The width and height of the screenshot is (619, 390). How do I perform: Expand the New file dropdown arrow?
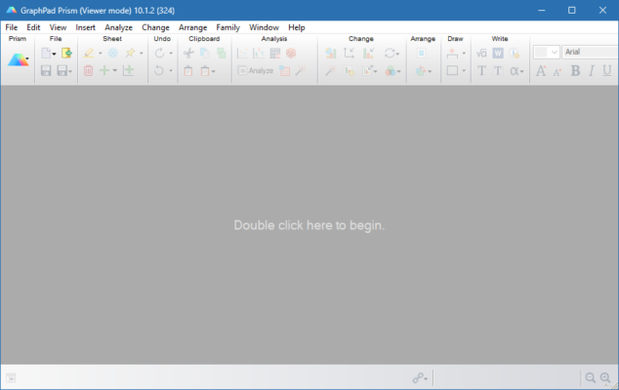(54, 54)
